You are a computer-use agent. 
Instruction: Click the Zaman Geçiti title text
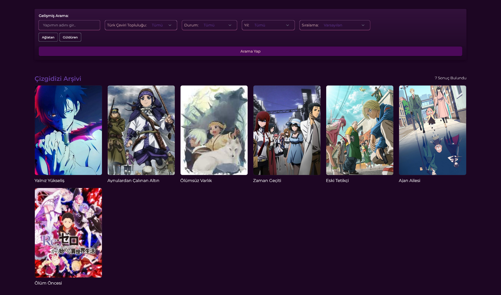267,180
